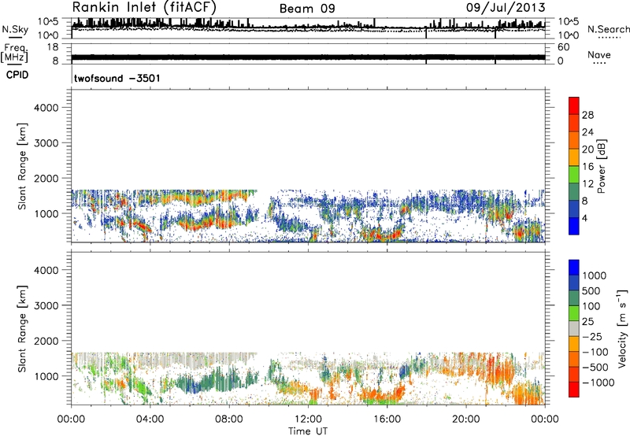The image size is (630, 436).
Task: Click the right '10^0' noise axis value
Action: coord(569,35)
